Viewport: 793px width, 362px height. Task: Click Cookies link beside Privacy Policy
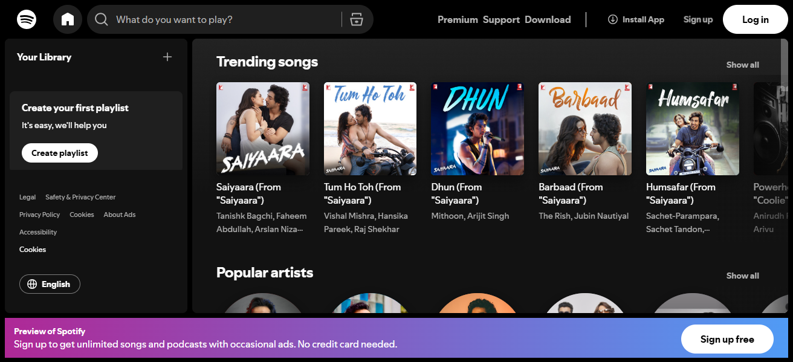click(x=82, y=215)
